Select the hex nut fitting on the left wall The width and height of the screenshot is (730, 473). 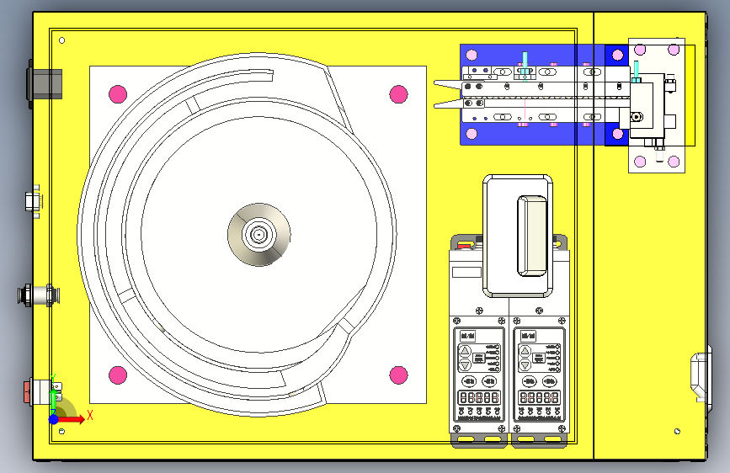pos(32,202)
